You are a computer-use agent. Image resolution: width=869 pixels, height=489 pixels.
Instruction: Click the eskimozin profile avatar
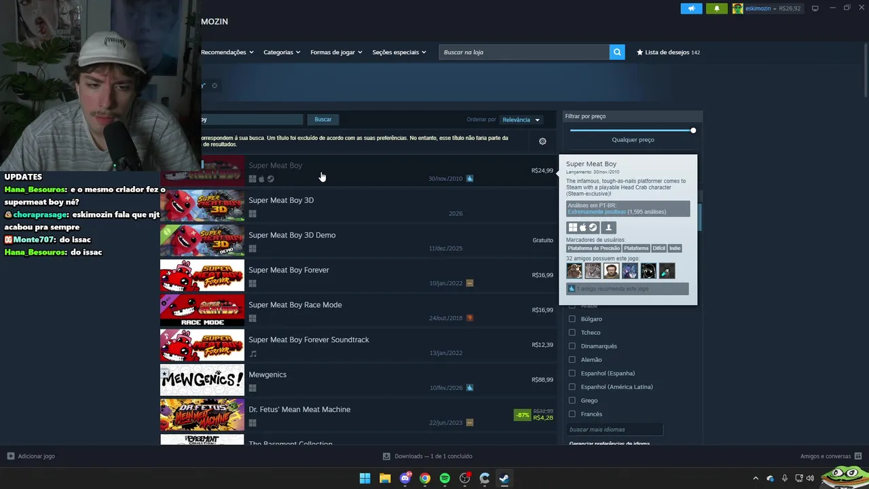pyautogui.click(x=737, y=8)
